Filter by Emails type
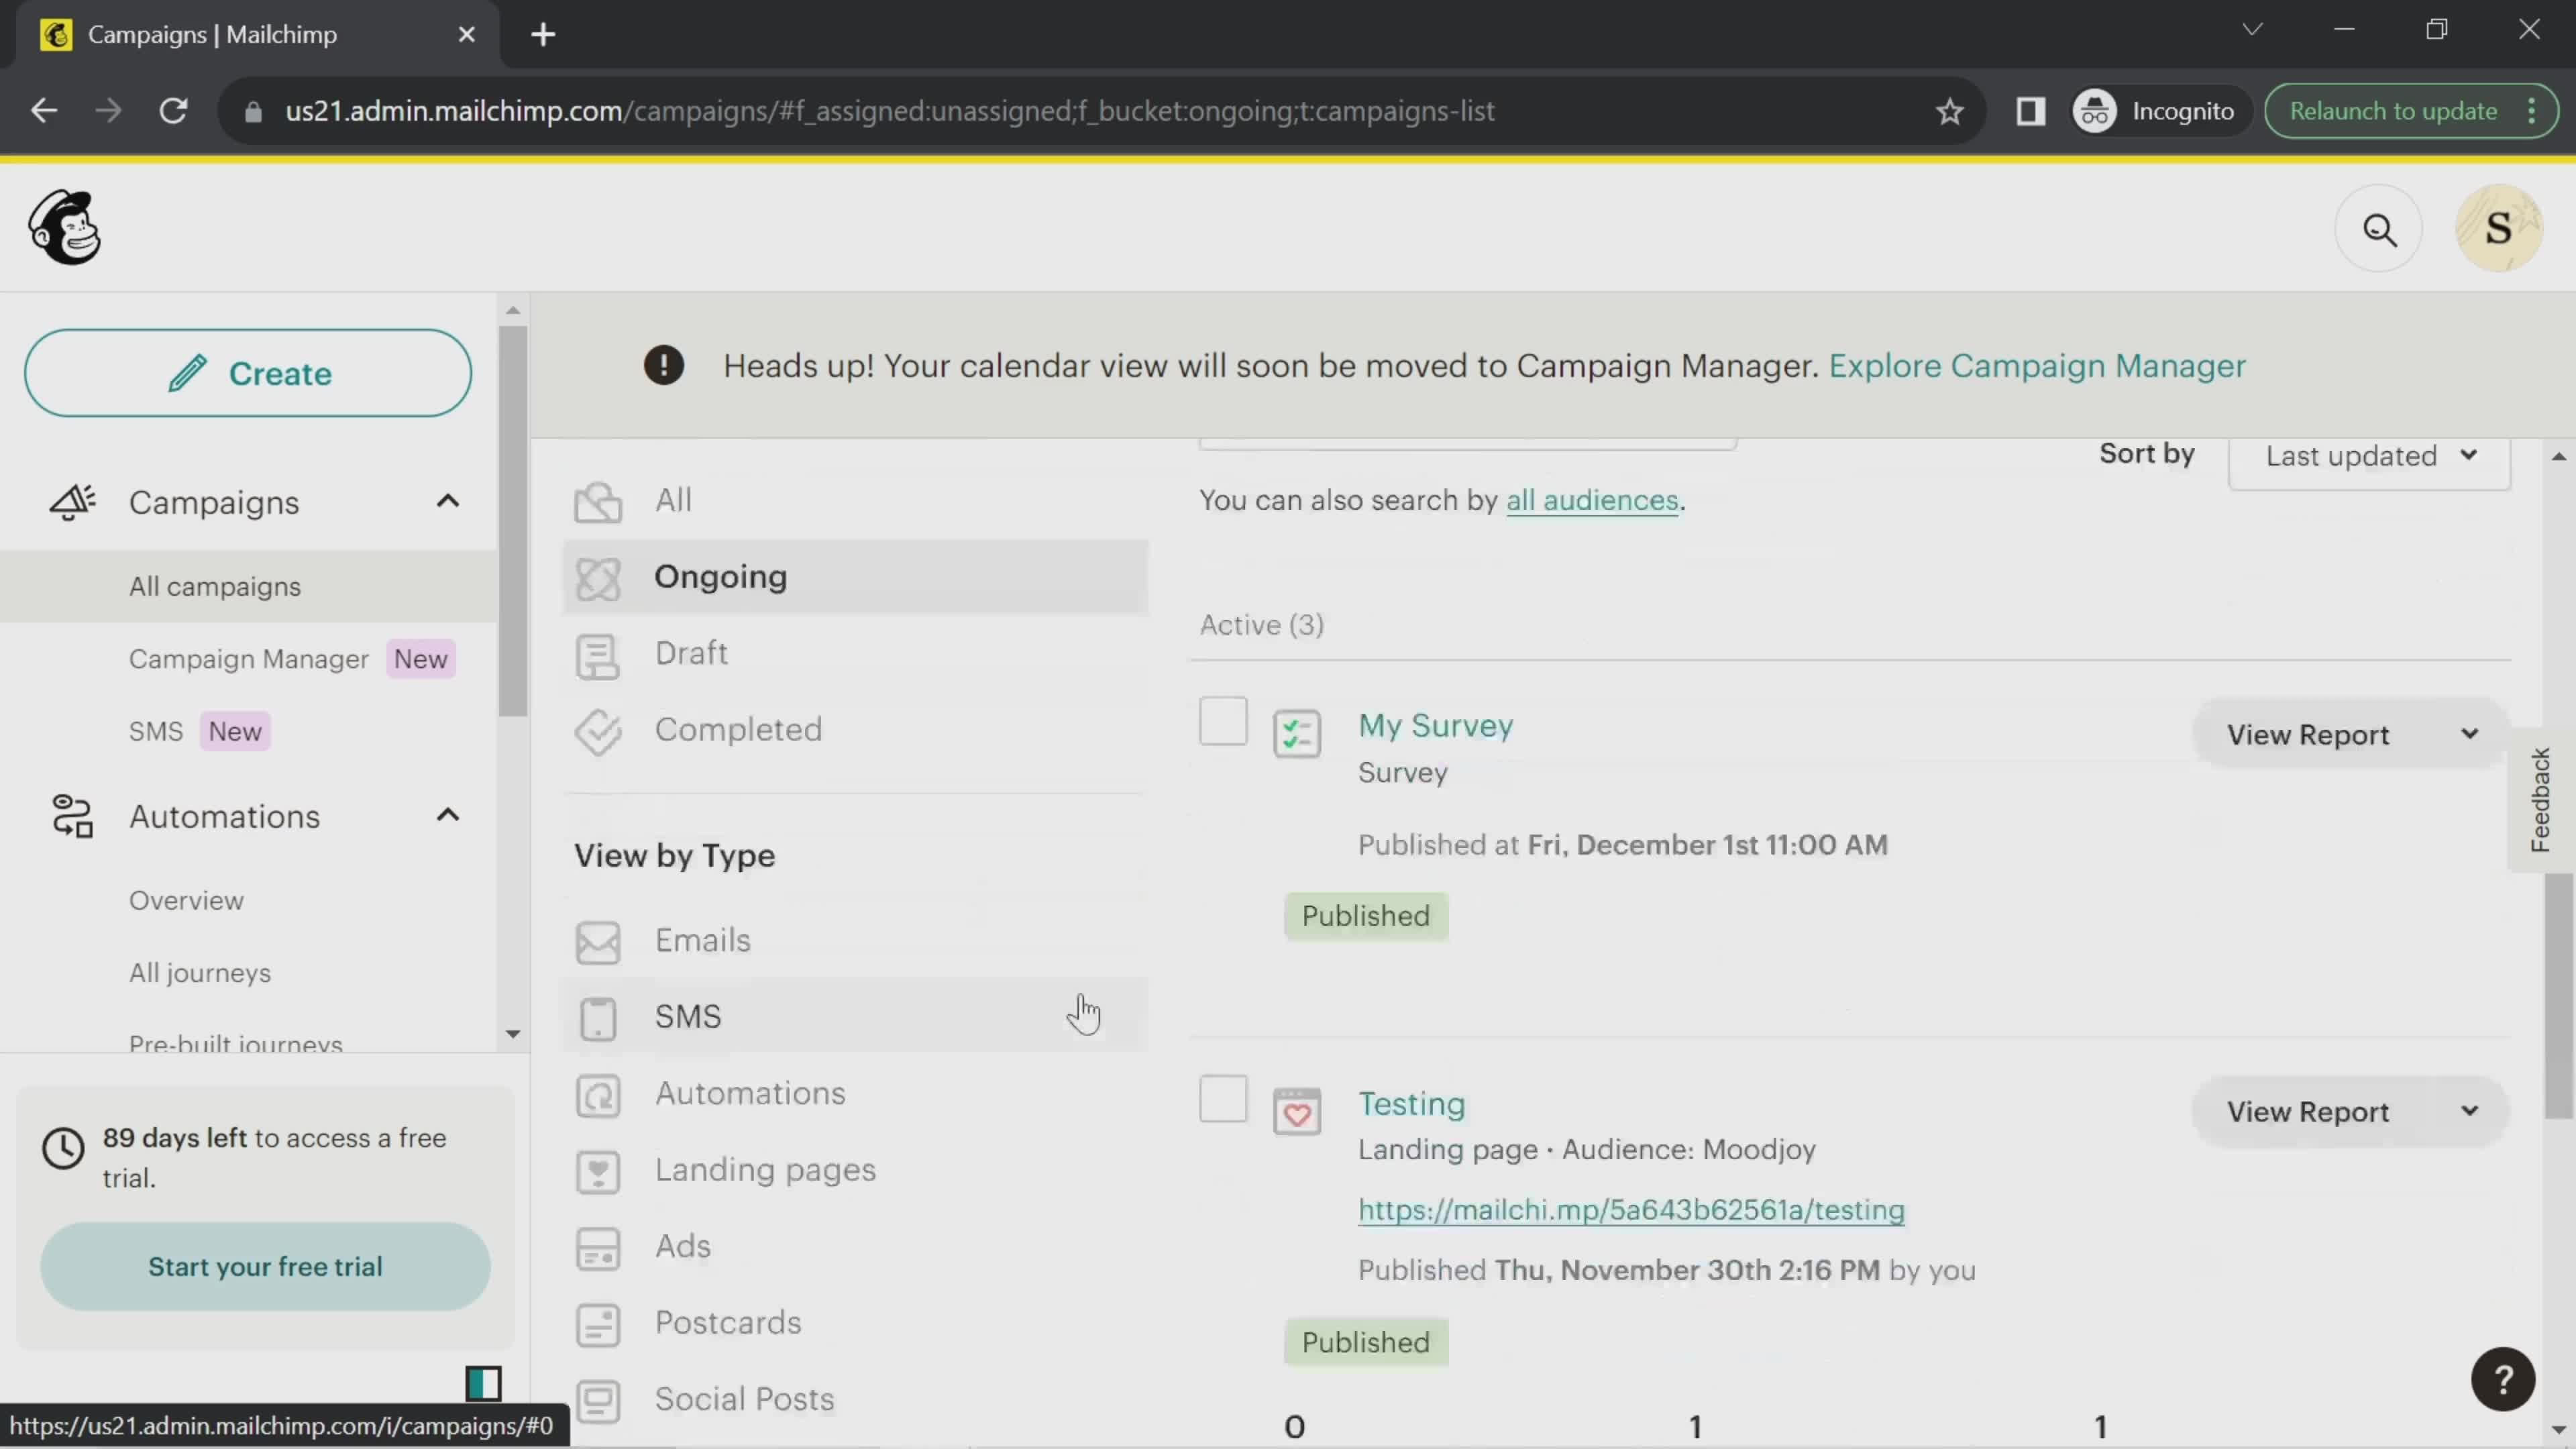The height and width of the screenshot is (1449, 2576). click(855, 940)
